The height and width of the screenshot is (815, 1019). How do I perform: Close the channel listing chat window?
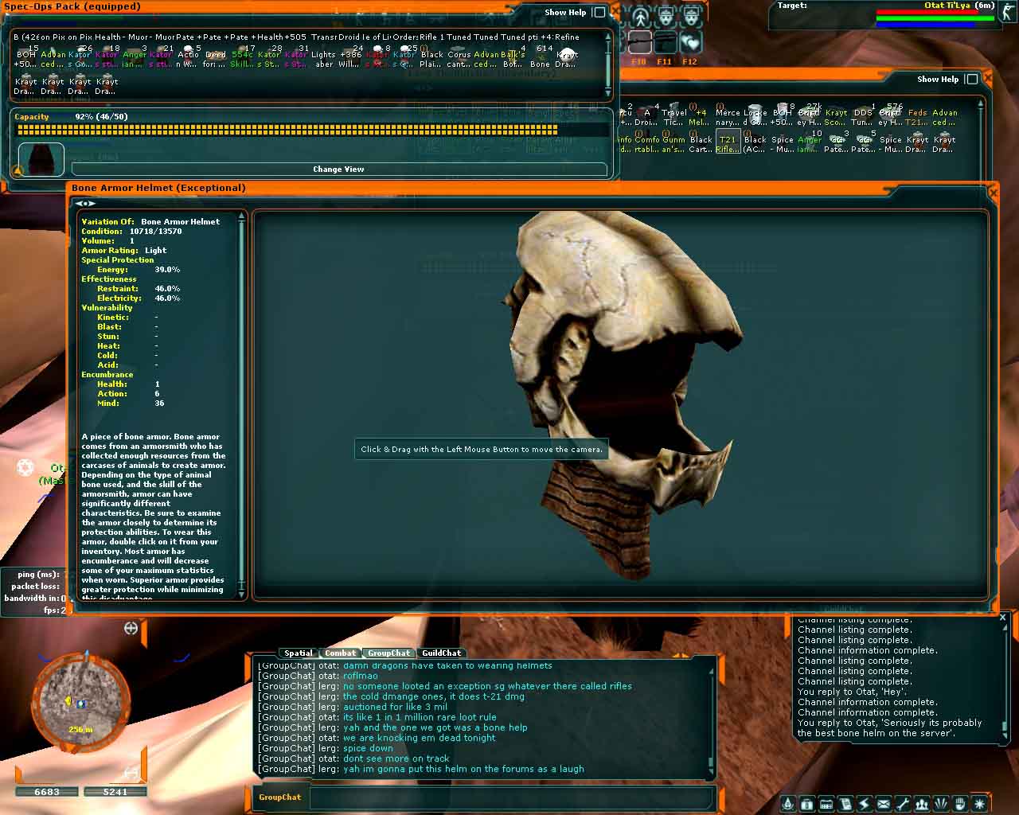coord(1002,617)
